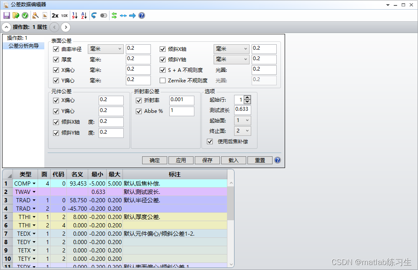Image resolution: width=418 pixels, height=270 pixels.
Task: Click the green checkmark tolerance check icon
Action: pos(25,15)
